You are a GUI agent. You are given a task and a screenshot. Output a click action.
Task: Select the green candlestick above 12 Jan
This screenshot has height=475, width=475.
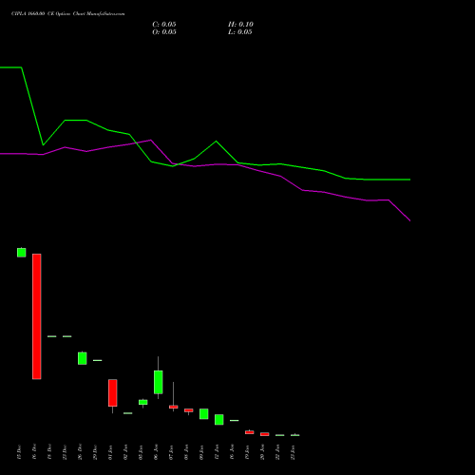(219, 420)
